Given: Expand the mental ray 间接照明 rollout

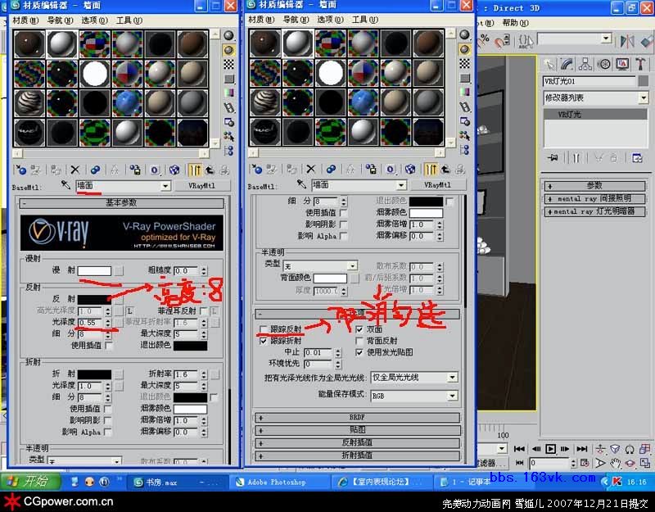Looking at the screenshot, I should click(594, 198).
